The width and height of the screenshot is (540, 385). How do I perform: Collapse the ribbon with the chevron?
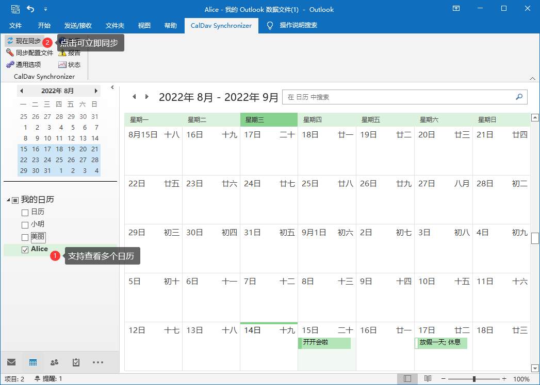pyautogui.click(x=532, y=78)
